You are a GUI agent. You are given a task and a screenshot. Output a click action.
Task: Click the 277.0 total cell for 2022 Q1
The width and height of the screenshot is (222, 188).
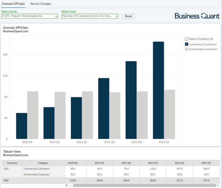coord(206,180)
